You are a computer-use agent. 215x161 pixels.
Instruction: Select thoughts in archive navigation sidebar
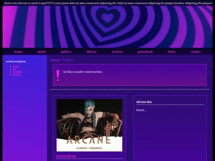coord(17,72)
